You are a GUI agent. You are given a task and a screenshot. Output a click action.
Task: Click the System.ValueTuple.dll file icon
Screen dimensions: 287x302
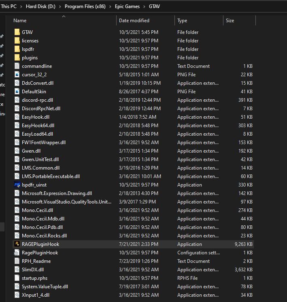click(17, 287)
